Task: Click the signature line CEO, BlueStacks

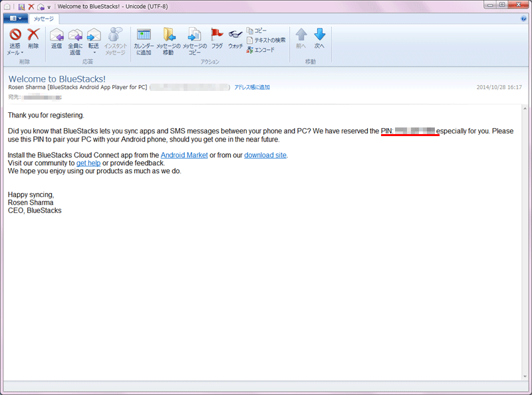Action: pos(35,210)
